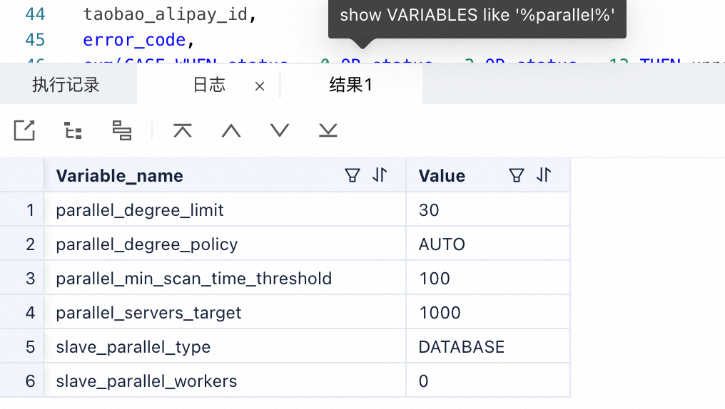The height and width of the screenshot is (409, 725).
Task: Open the 日志 tab
Action: point(209,85)
